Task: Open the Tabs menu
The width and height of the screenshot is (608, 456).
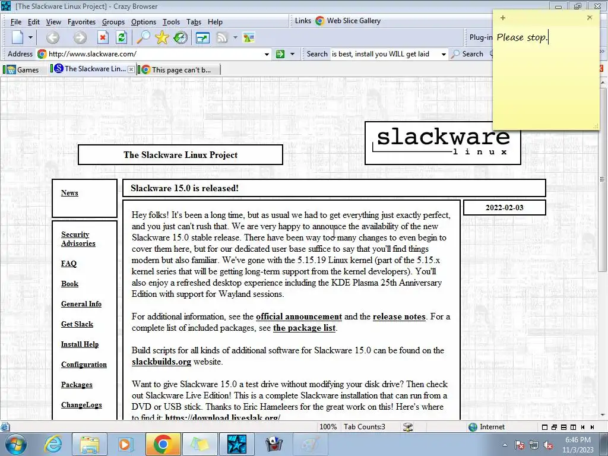Action: pos(194,22)
